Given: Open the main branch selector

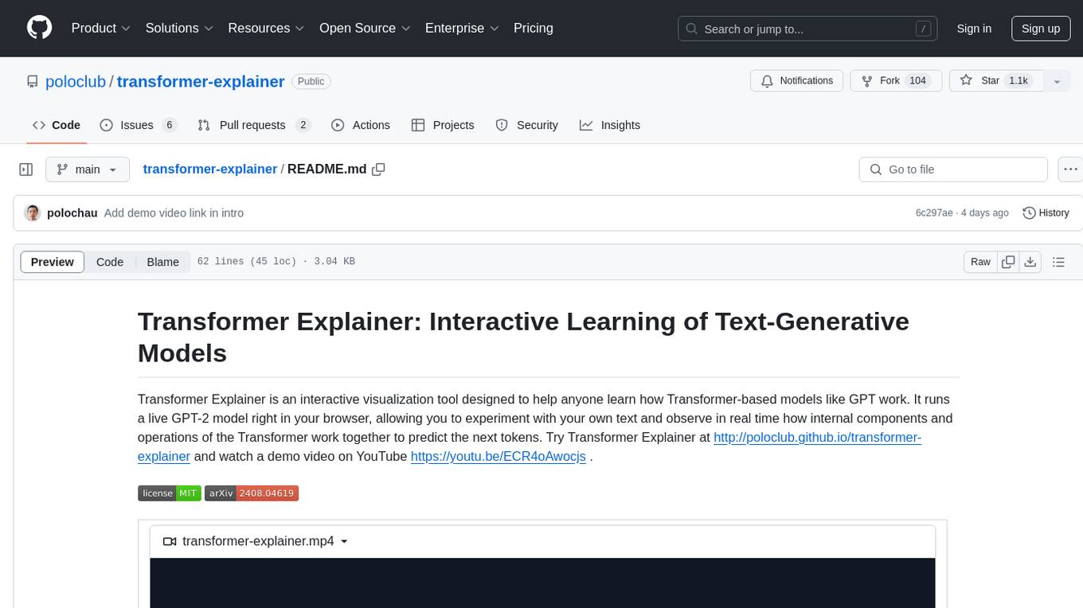Looking at the screenshot, I should point(88,170).
